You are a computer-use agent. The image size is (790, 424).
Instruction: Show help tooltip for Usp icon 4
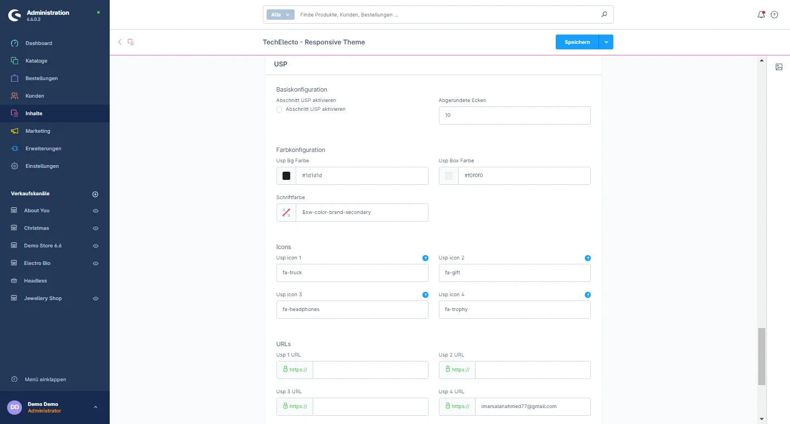[x=588, y=295]
